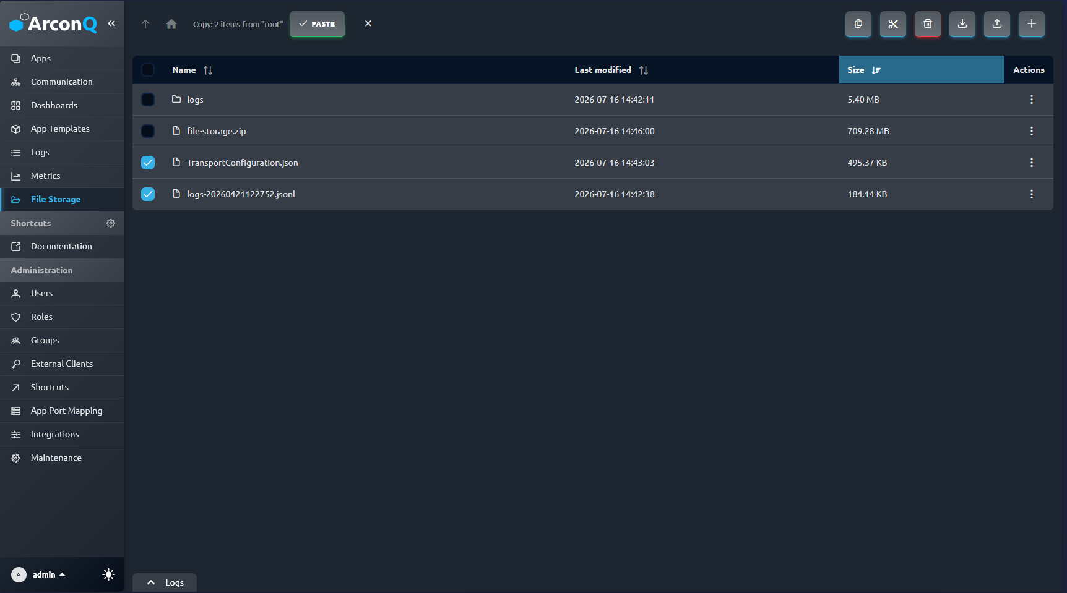
Task: Uncheck logs-20260421122752.jsonl checkbox
Action: pos(148,194)
